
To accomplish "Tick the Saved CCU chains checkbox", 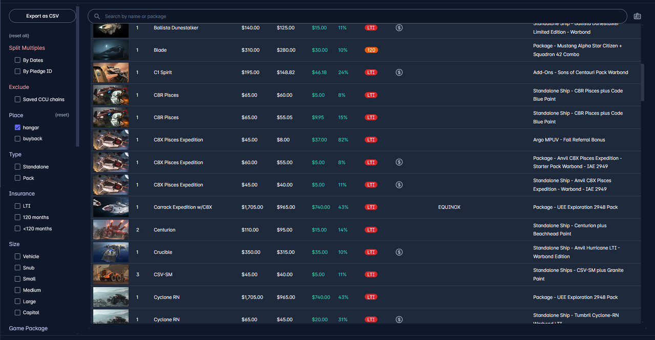I will tap(17, 100).
